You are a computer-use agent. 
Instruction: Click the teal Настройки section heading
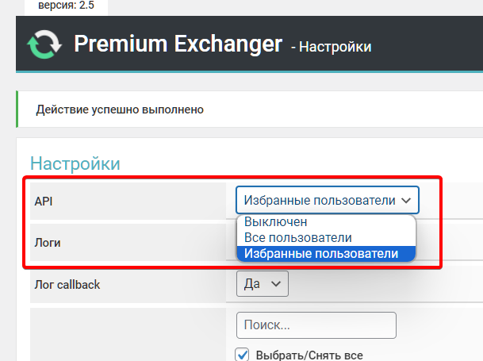click(75, 163)
